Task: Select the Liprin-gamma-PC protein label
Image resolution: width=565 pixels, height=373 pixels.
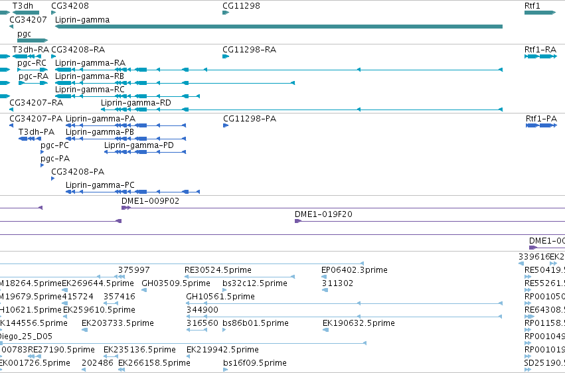Action: pyautogui.click(x=100, y=185)
